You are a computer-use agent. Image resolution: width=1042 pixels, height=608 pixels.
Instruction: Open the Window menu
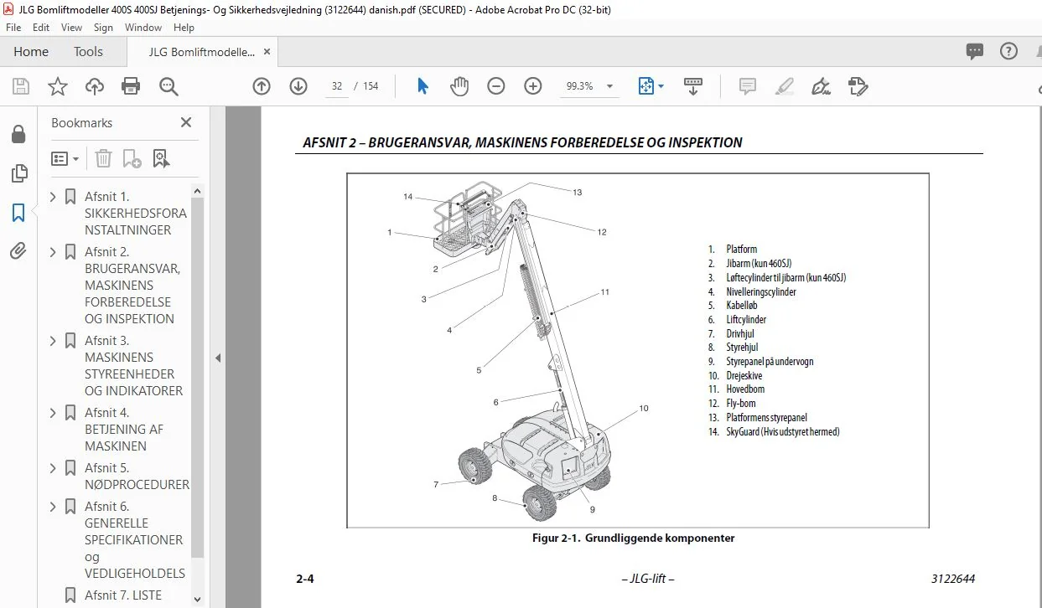pyautogui.click(x=143, y=28)
